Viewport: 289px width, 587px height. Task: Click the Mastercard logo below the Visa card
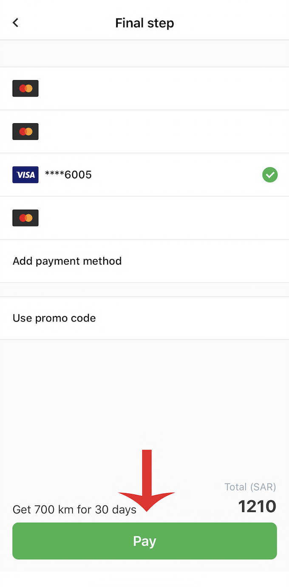click(25, 218)
